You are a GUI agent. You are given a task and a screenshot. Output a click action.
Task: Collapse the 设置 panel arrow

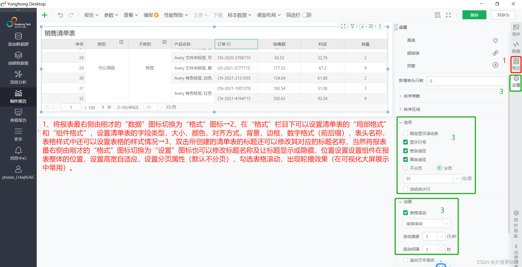point(396,27)
